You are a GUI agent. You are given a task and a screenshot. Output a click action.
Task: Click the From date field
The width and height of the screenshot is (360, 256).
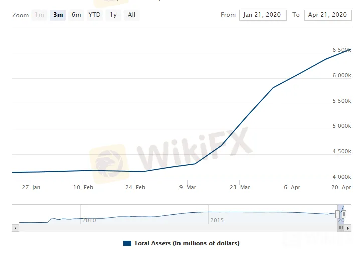(x=263, y=15)
